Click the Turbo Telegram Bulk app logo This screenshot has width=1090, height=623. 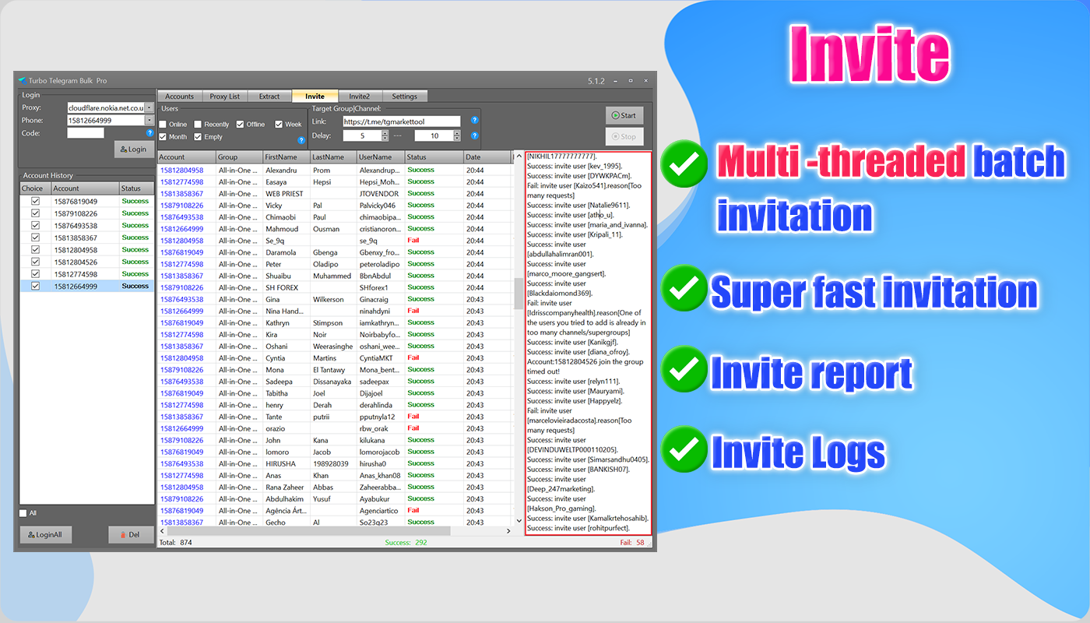pos(22,80)
